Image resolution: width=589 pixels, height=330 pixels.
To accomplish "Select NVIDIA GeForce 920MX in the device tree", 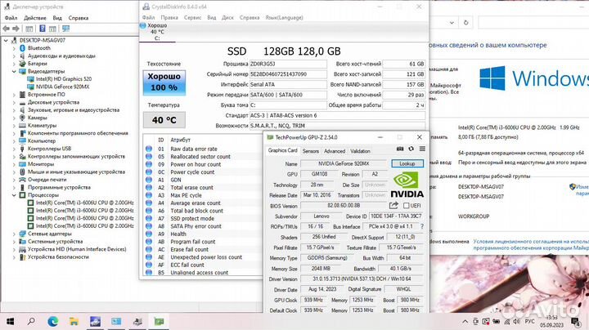I will tap(62, 87).
